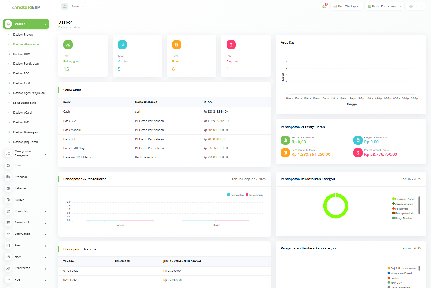Image resolution: width=431 pixels, height=288 pixels.
Task: Open the Demo Perusahaan workspace dropdown
Action: pyautogui.click(x=384, y=6)
